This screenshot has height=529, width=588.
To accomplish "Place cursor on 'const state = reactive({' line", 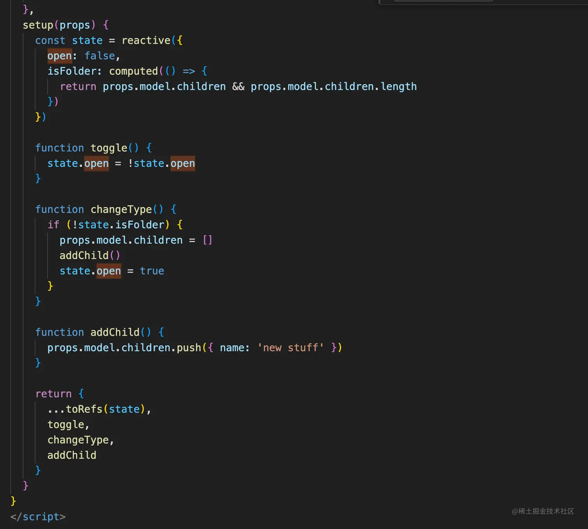I will [x=109, y=40].
